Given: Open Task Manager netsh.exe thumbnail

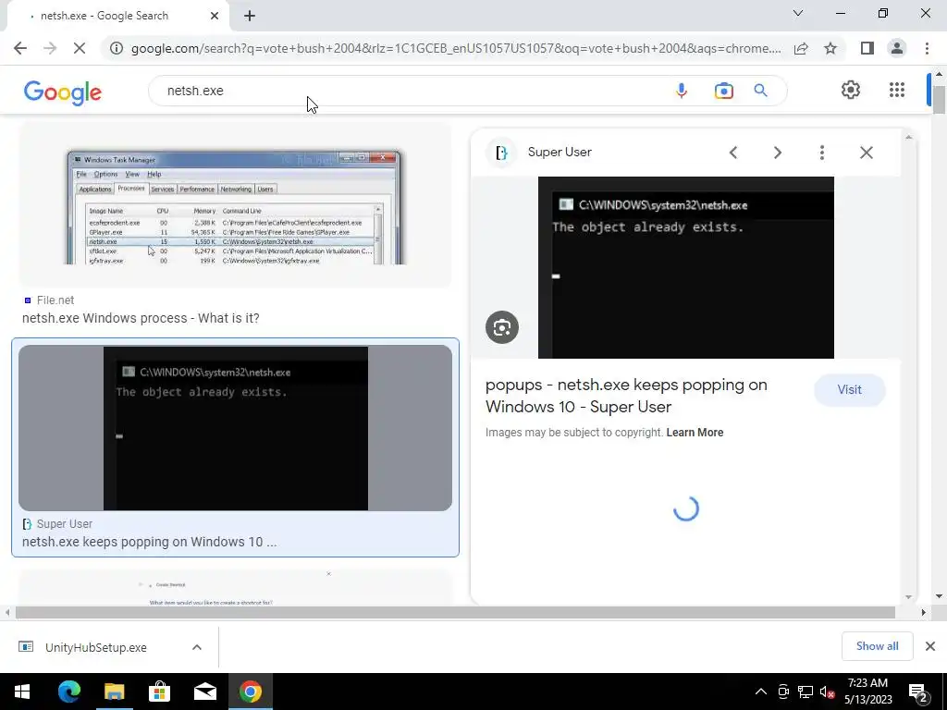Looking at the screenshot, I should (236, 205).
